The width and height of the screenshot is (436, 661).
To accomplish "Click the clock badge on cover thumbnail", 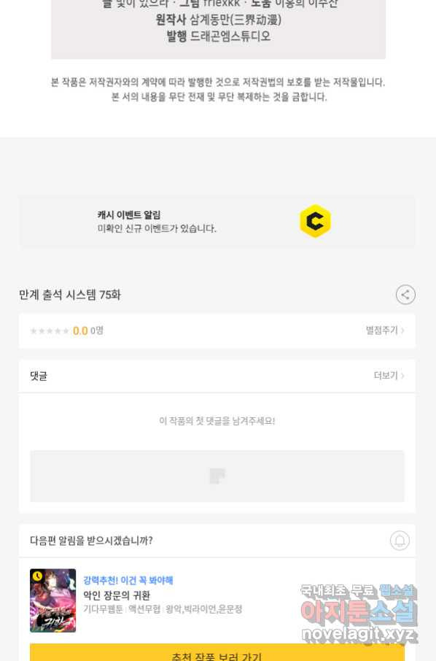I will click(x=37, y=576).
